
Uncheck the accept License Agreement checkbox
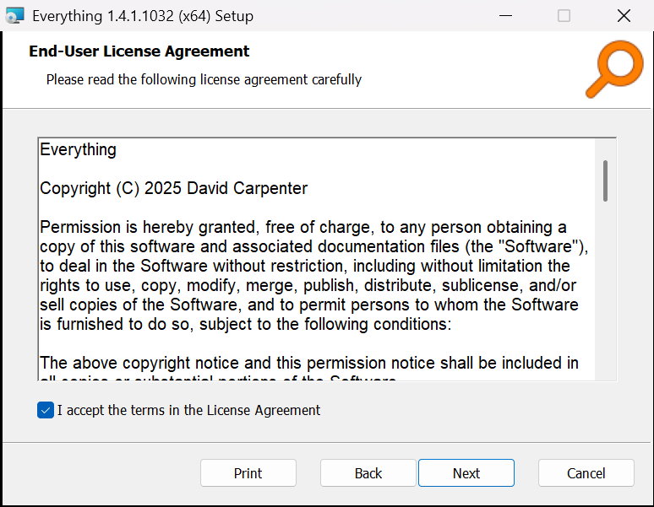point(46,410)
